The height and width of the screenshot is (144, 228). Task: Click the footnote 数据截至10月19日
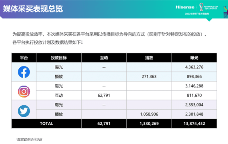(x=29, y=140)
